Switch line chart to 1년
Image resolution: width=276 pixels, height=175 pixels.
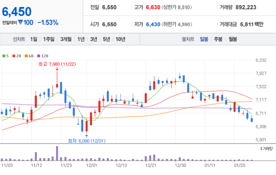[x=81, y=39]
